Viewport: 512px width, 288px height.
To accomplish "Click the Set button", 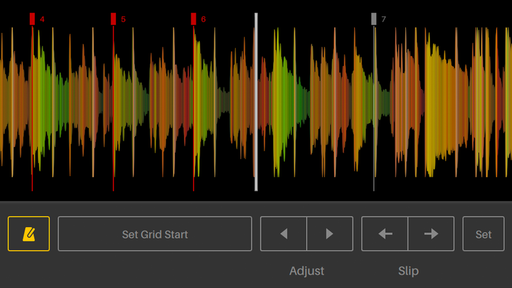I will coord(483,234).
